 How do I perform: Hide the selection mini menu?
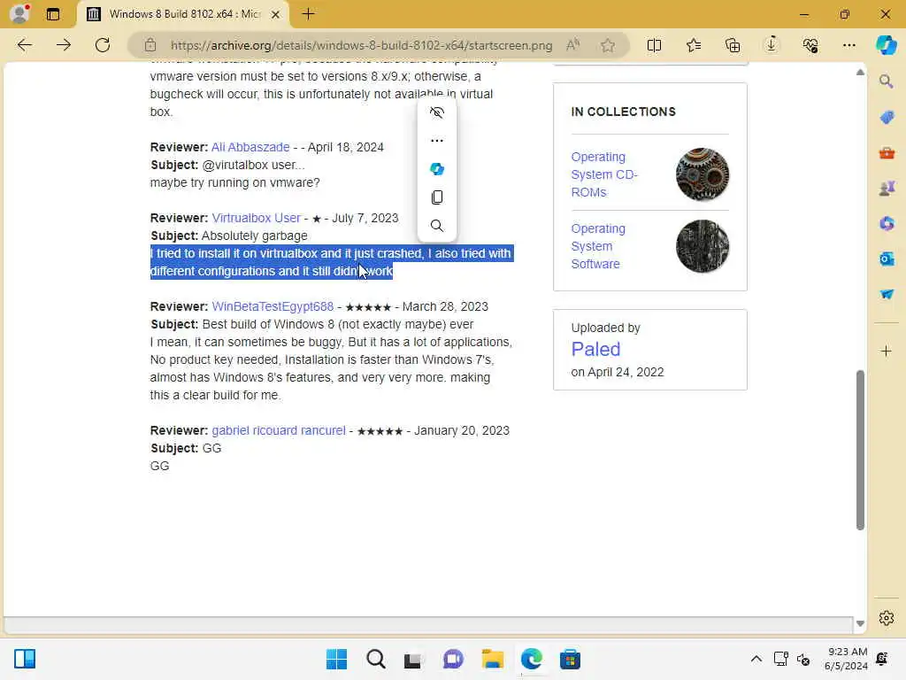coord(437,112)
